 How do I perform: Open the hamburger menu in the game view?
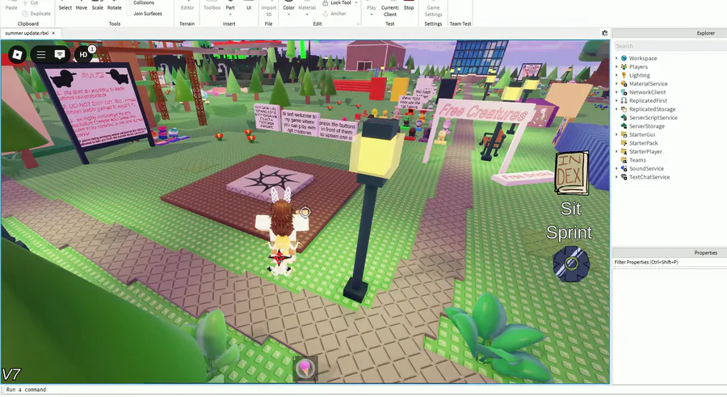tap(41, 55)
